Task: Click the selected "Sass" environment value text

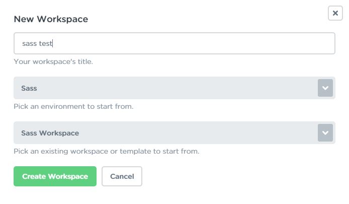Action: (29, 88)
